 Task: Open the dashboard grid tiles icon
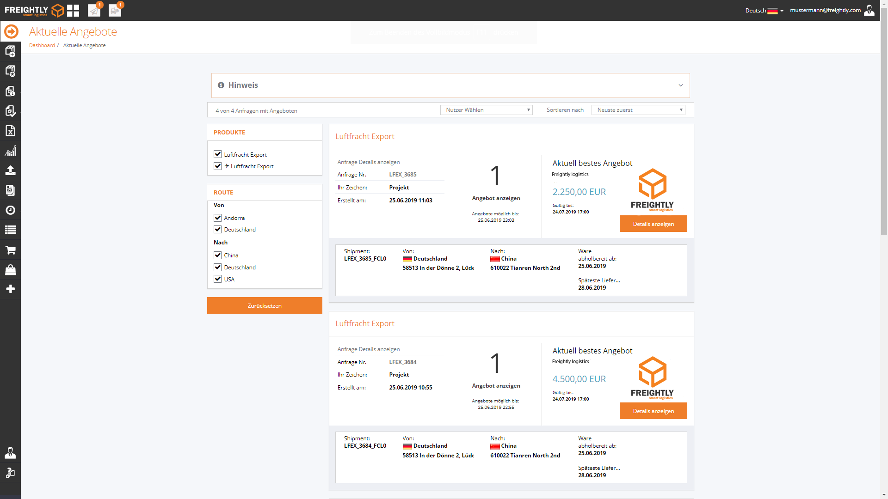click(73, 10)
